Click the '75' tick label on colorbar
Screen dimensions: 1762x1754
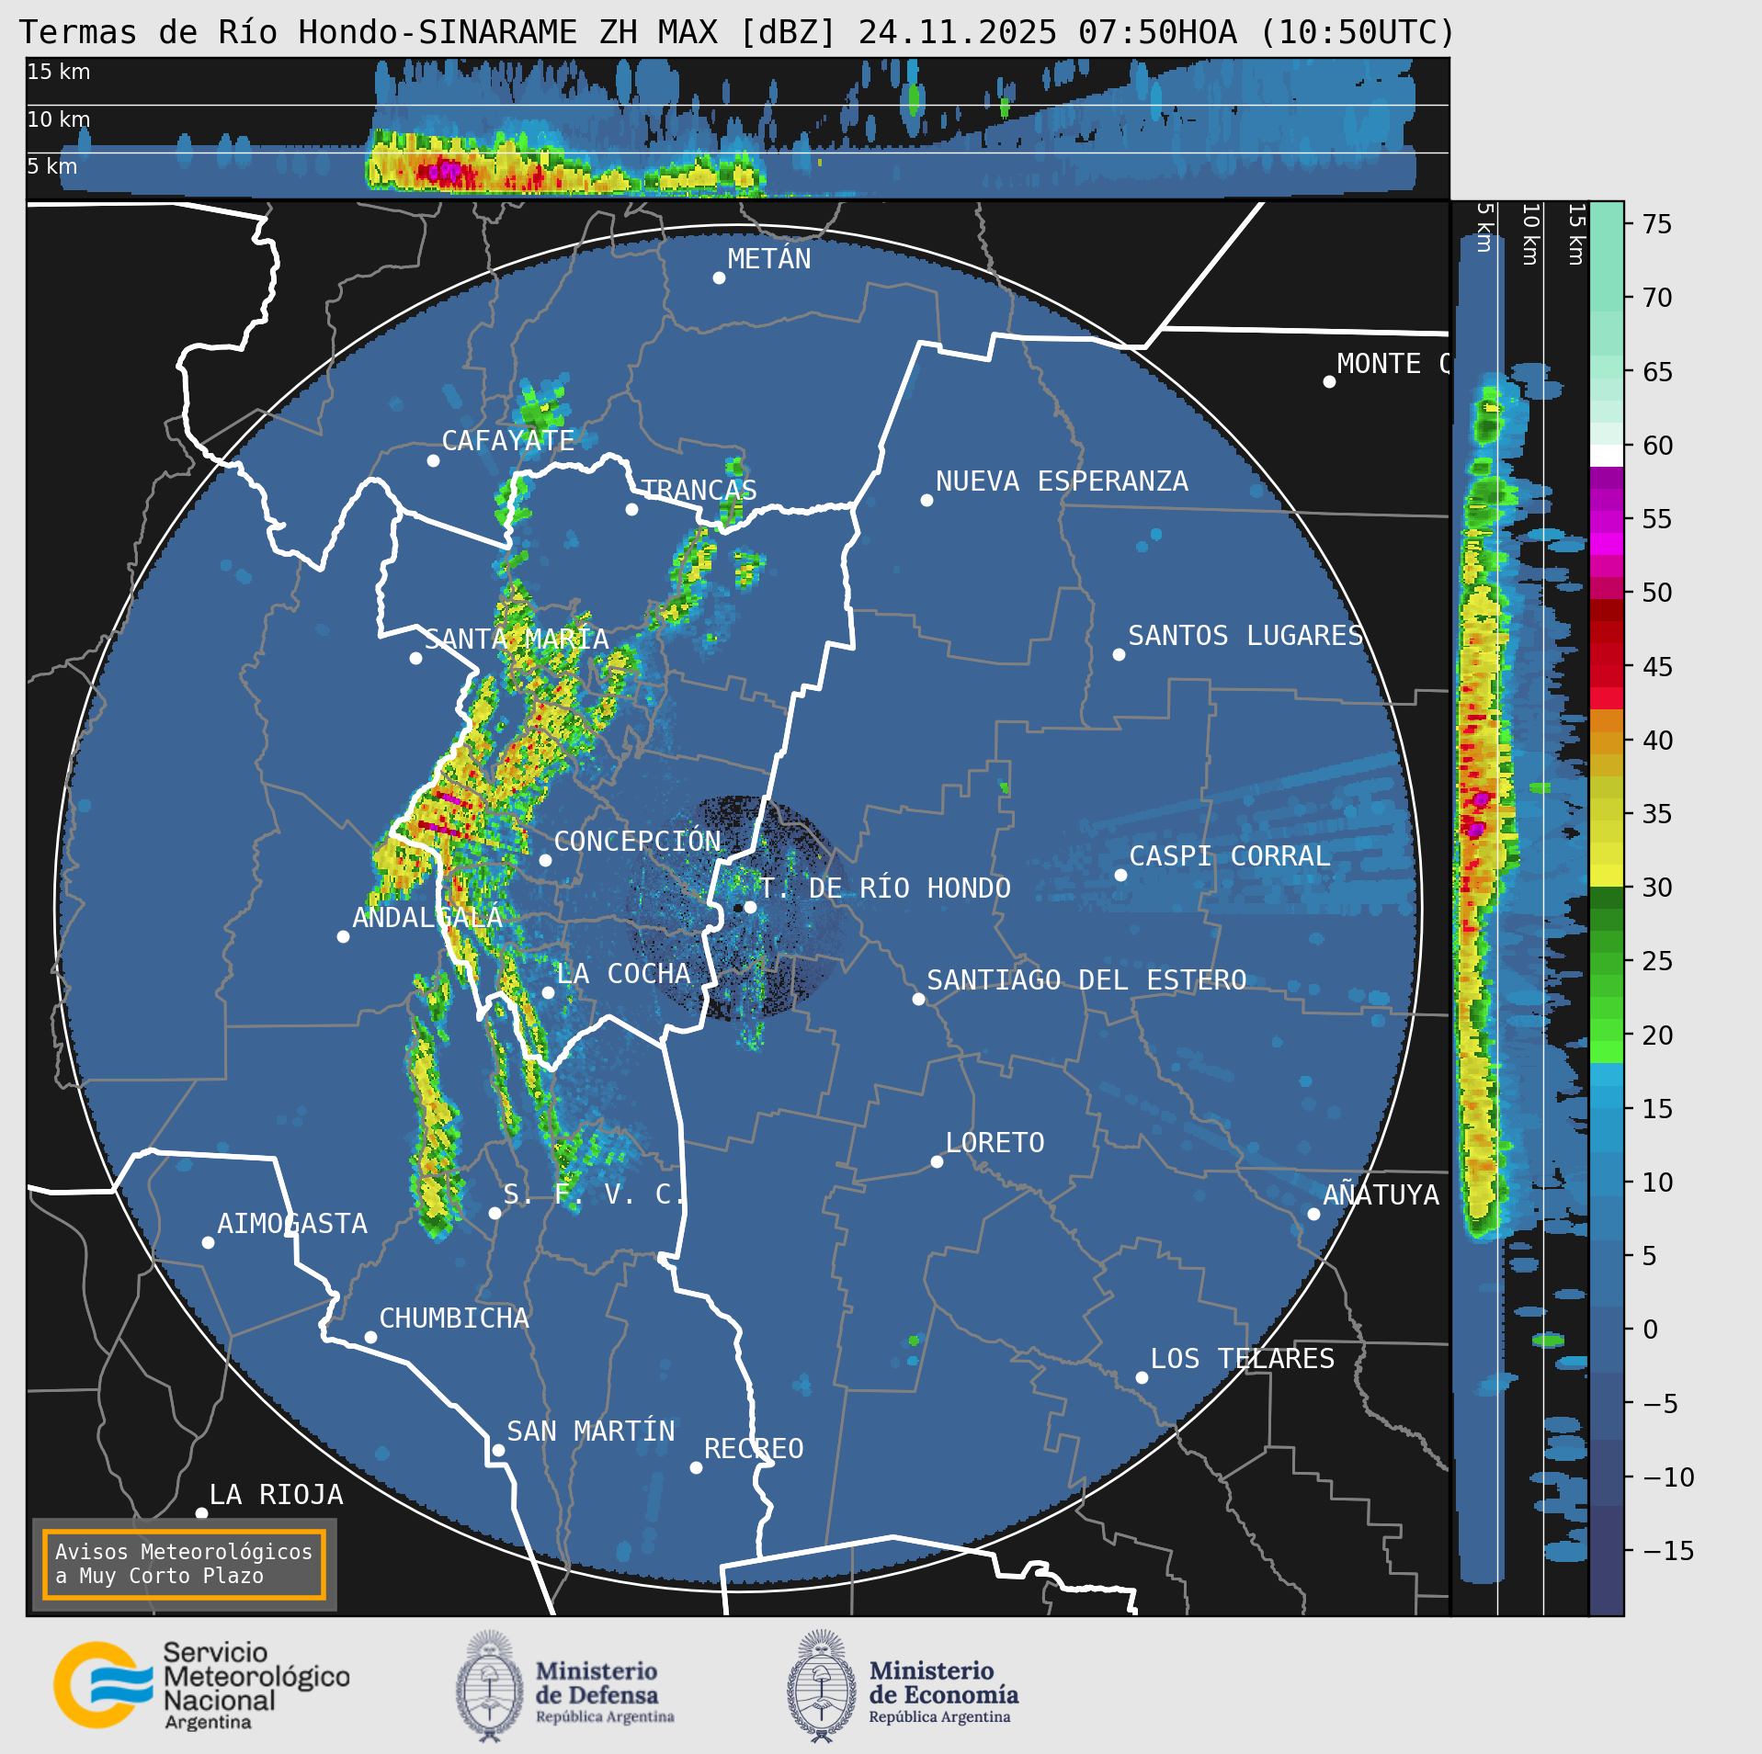point(1657,224)
